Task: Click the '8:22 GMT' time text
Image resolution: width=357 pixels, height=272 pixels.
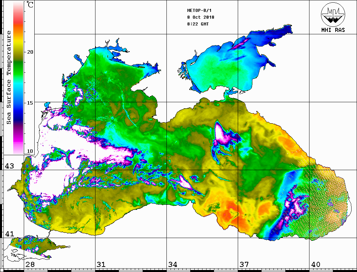Action: point(198,24)
